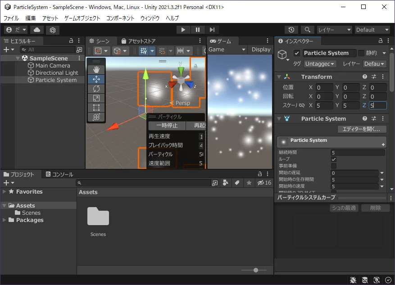The height and width of the screenshot is (285, 395).
Task: Select the Rect tool in the Scene
Action: coord(96,108)
